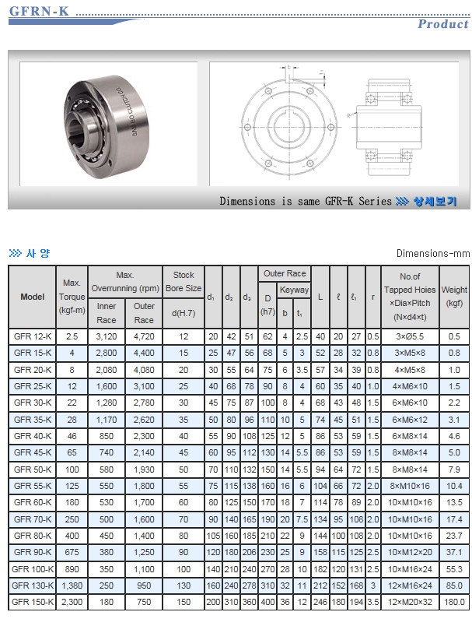Select the Keyway sub-header
Screen dimensions: 472x619
point(293,290)
